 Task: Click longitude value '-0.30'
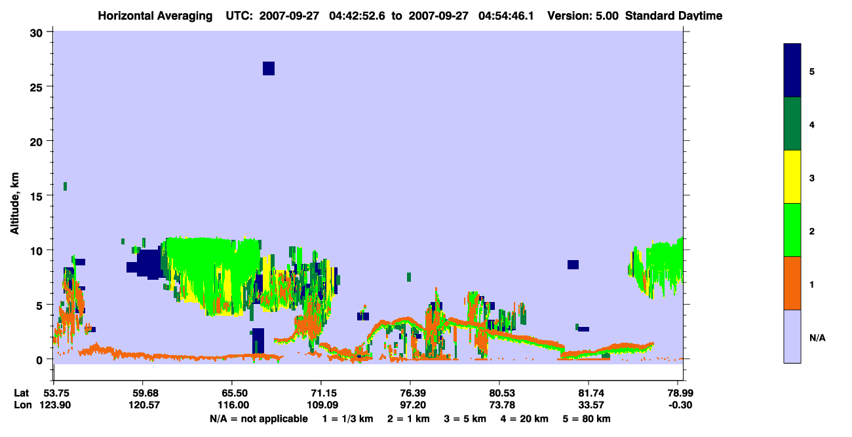[679, 405]
